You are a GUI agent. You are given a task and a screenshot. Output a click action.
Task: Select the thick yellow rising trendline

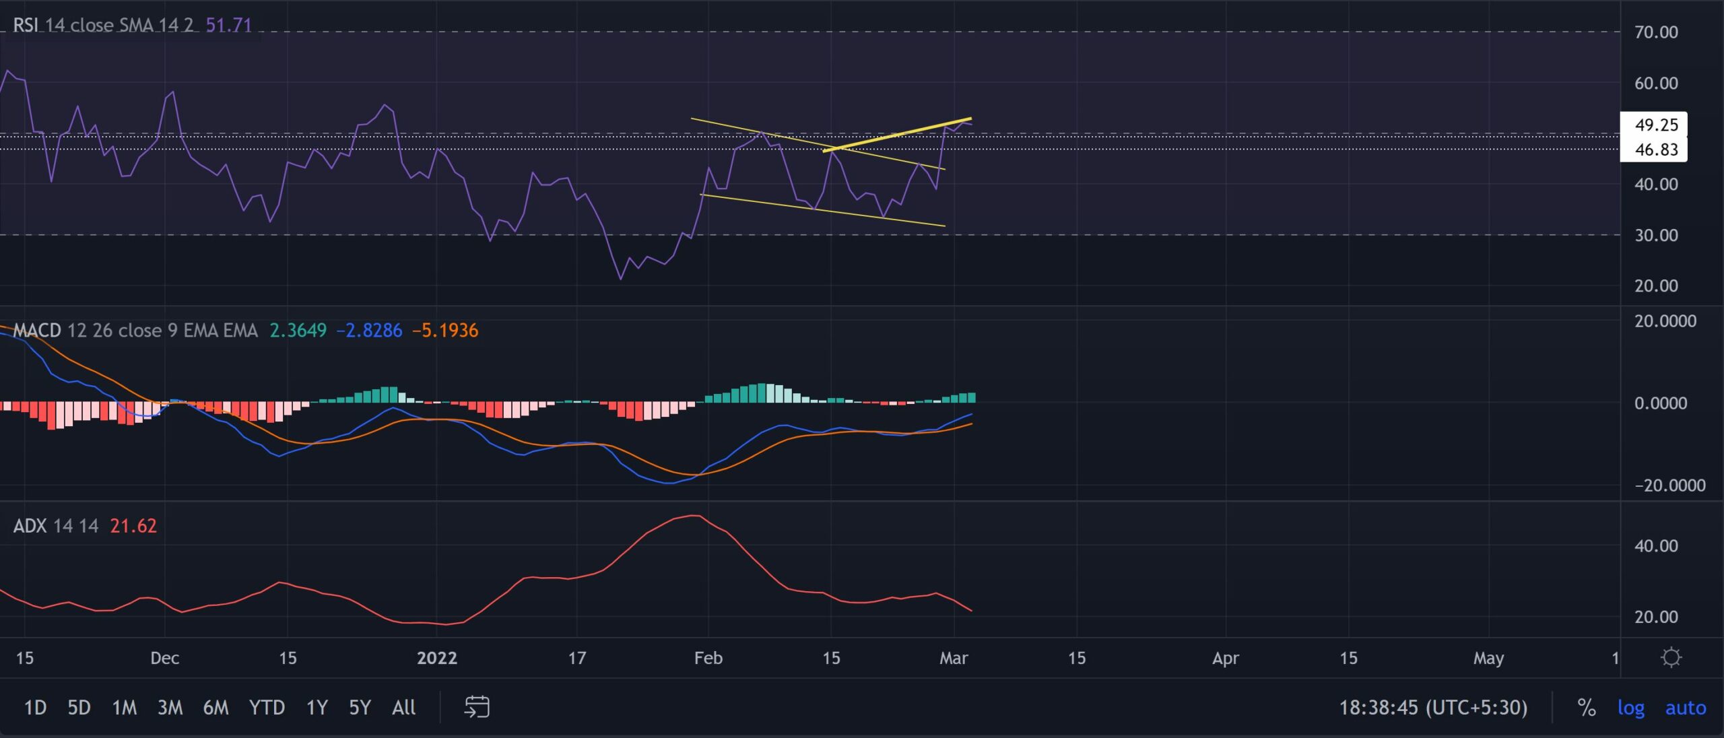point(896,135)
